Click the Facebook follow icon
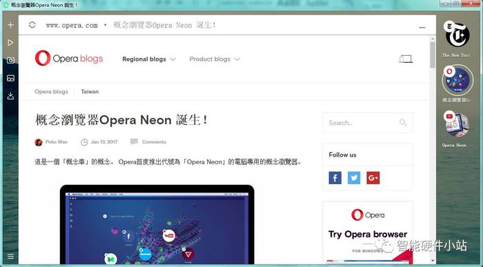 click(x=335, y=178)
